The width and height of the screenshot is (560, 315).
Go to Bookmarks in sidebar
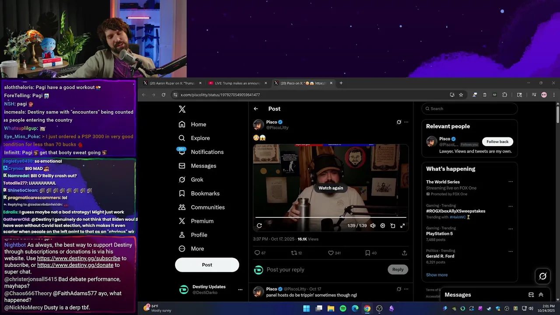click(x=199, y=193)
